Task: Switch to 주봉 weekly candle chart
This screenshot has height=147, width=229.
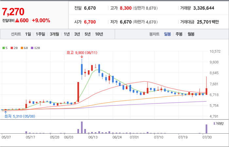Action: pyautogui.click(x=179, y=34)
